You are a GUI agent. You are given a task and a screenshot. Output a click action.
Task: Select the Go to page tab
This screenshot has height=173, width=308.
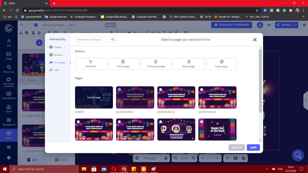click(x=58, y=63)
